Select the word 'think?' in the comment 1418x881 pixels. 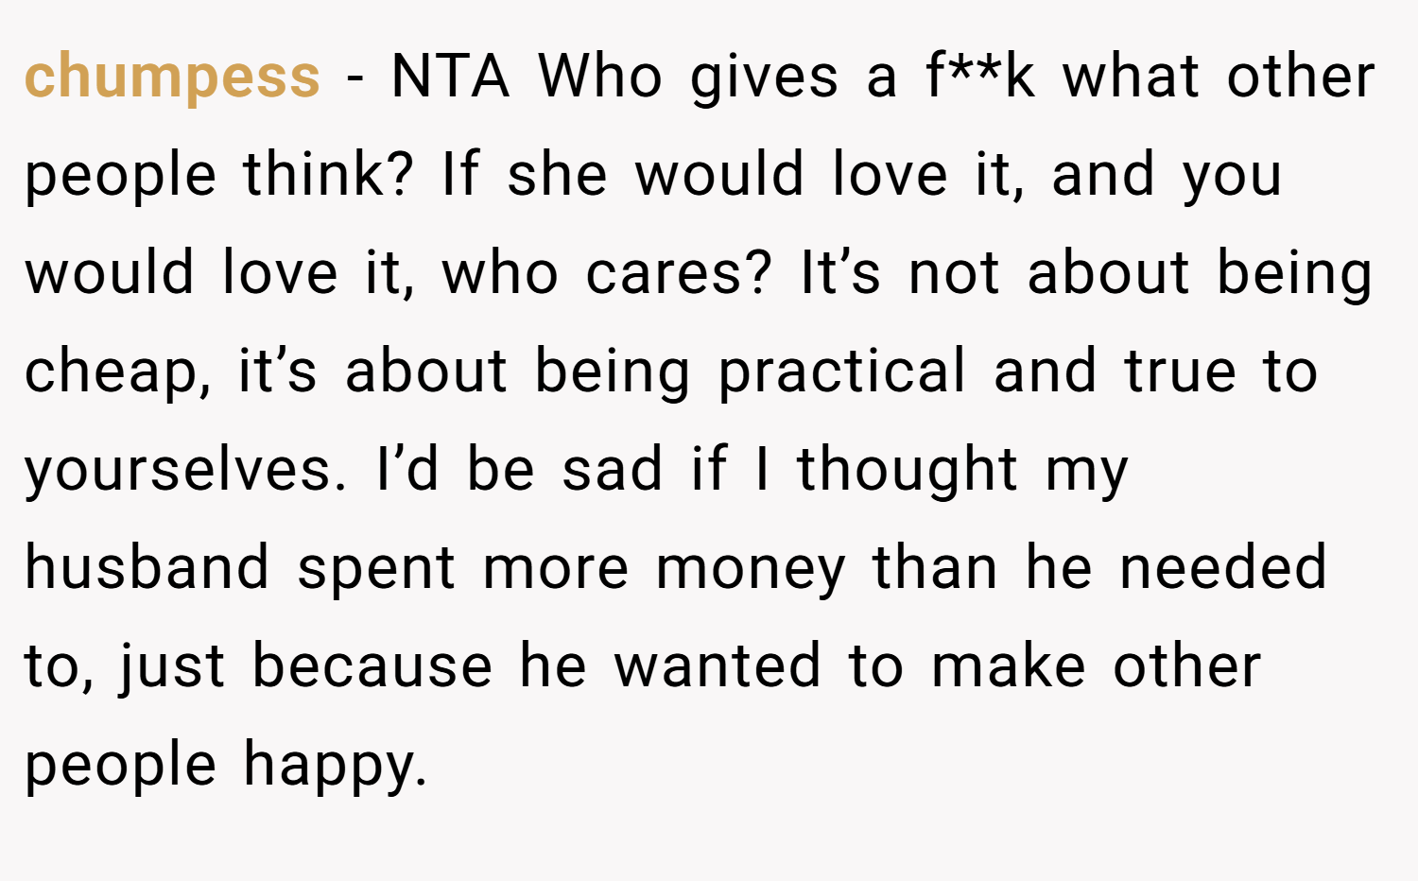(329, 174)
